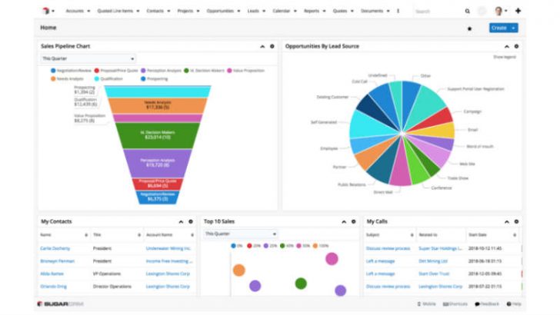
Task: Open Underwater Mining Inc. account link
Action: [168, 248]
